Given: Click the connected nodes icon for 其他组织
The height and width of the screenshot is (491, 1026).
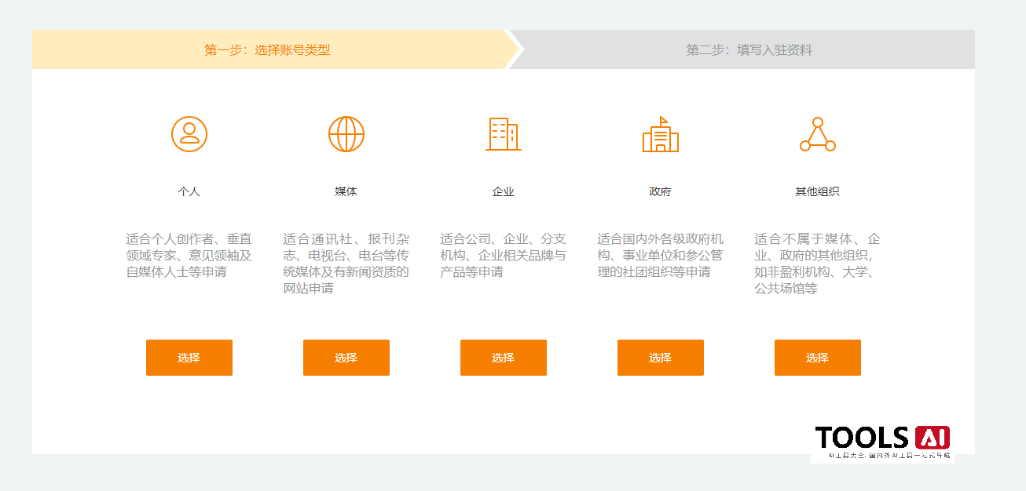Looking at the screenshot, I should point(818,135).
